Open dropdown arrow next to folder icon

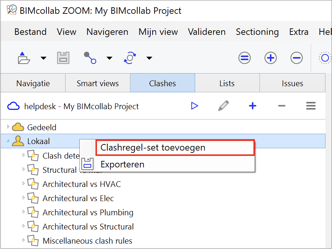pos(43,58)
